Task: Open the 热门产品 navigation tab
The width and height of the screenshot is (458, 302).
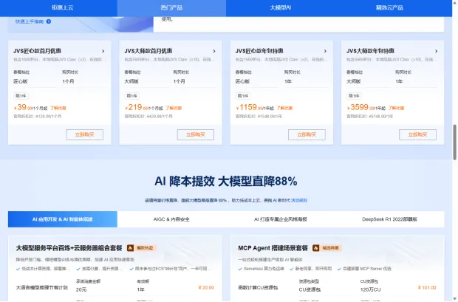Action: (x=171, y=8)
